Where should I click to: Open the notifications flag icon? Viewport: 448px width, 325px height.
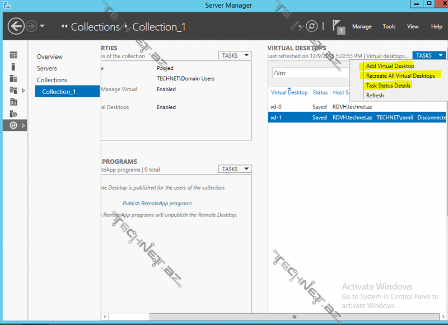click(338, 26)
